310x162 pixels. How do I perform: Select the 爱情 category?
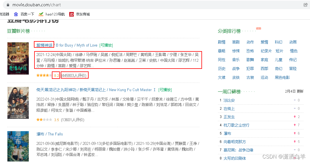(264, 42)
